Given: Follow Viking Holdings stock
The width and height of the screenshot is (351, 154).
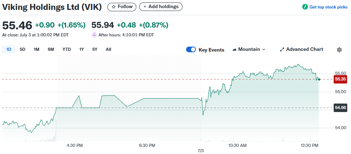Looking at the screenshot, I should [x=122, y=7].
